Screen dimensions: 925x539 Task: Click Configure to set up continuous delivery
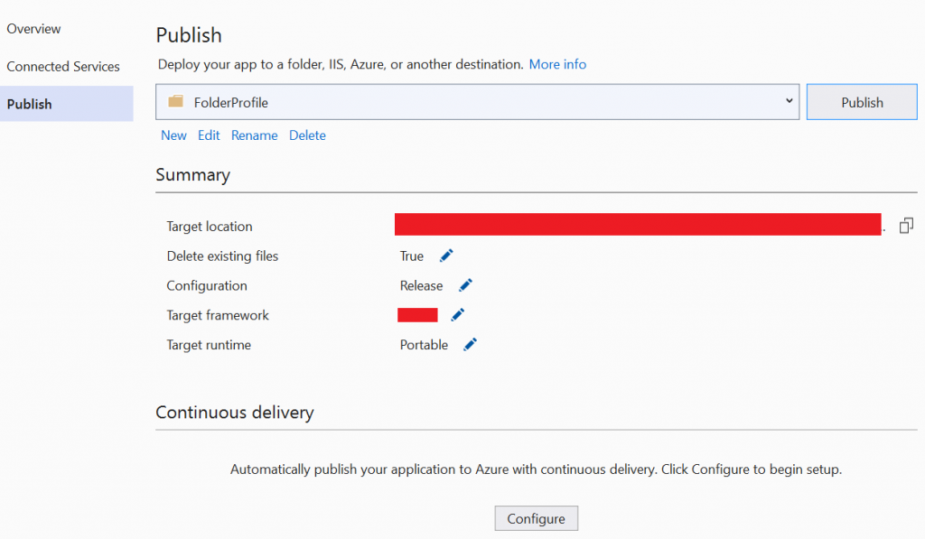536,517
